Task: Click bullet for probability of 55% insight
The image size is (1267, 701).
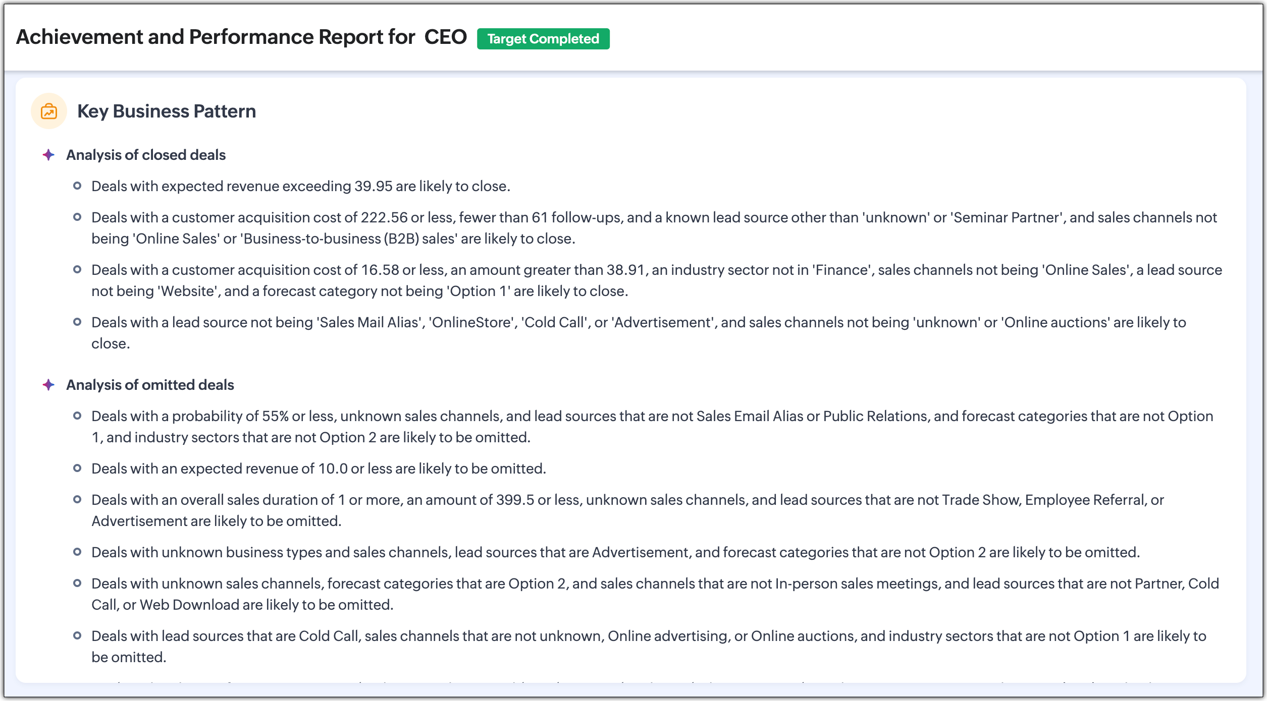Action: click(77, 416)
